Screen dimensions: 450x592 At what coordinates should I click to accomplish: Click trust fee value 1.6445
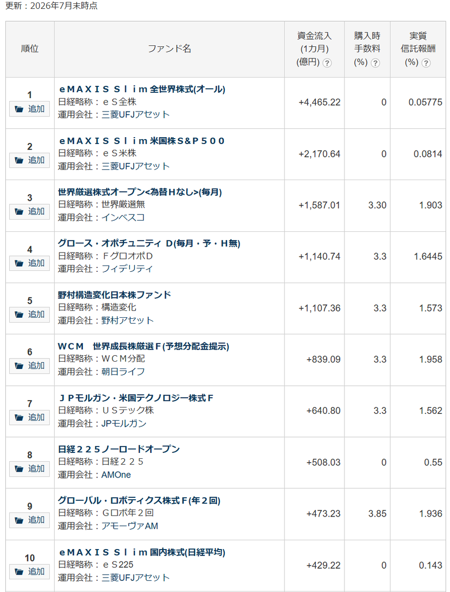click(428, 257)
